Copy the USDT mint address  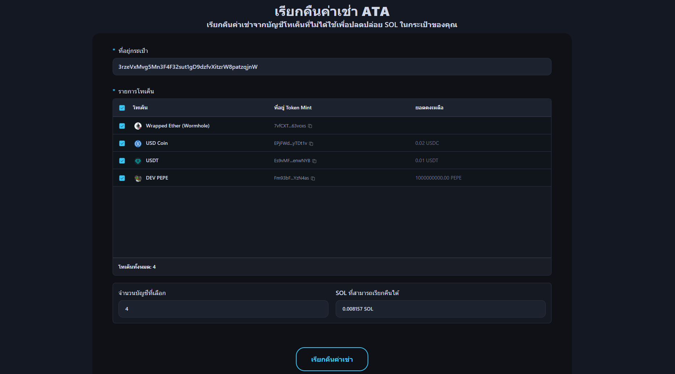point(314,161)
